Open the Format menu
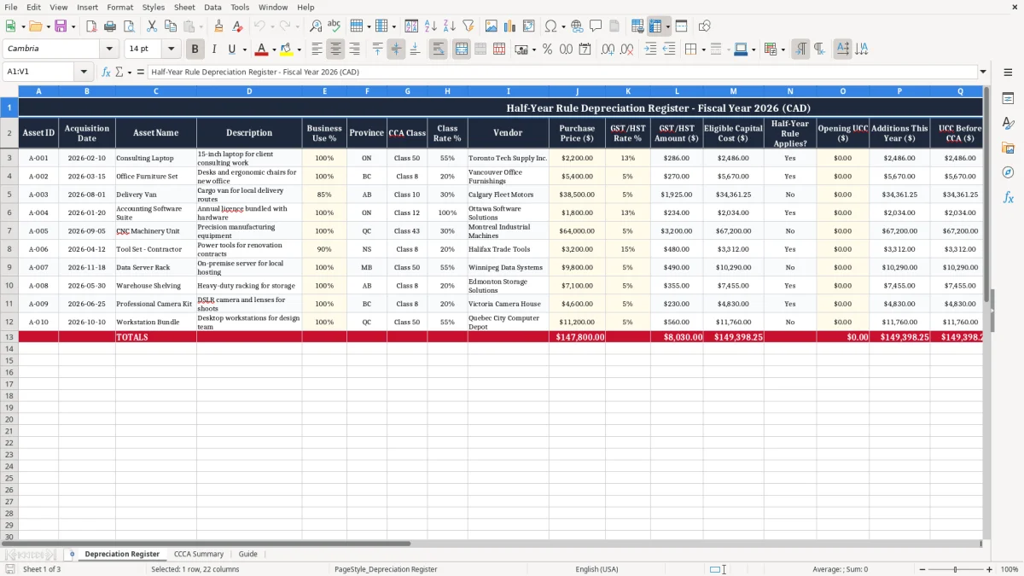The height and width of the screenshot is (576, 1024). tap(119, 7)
